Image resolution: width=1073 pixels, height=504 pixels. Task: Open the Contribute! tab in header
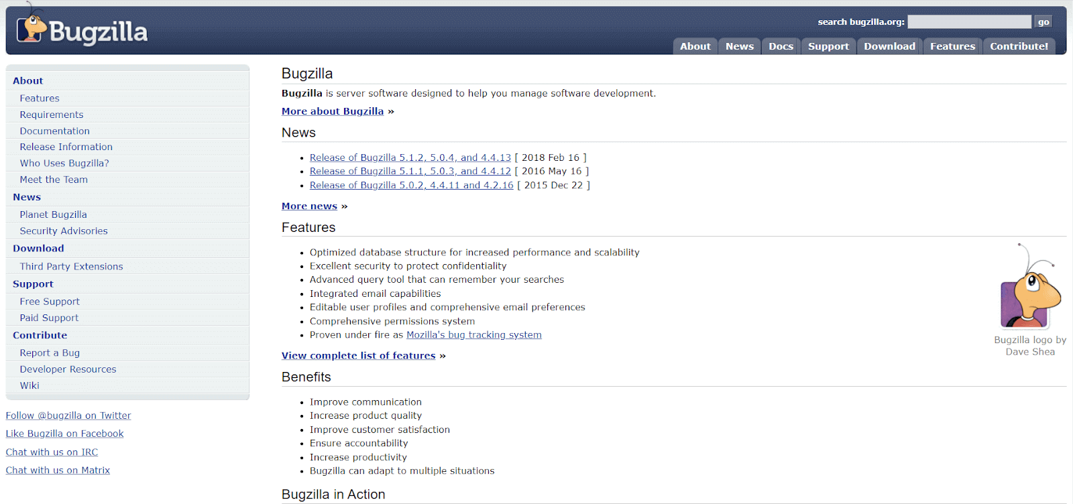(x=1018, y=46)
